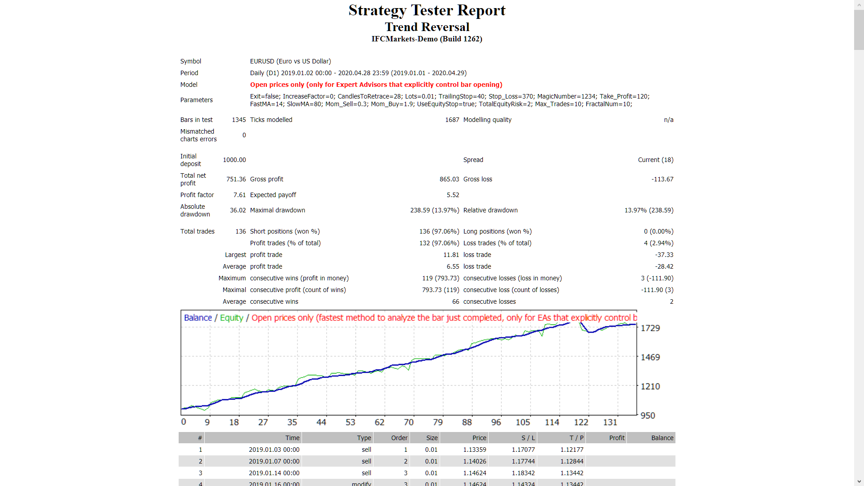Click the EURUSD symbol value

coord(290,61)
